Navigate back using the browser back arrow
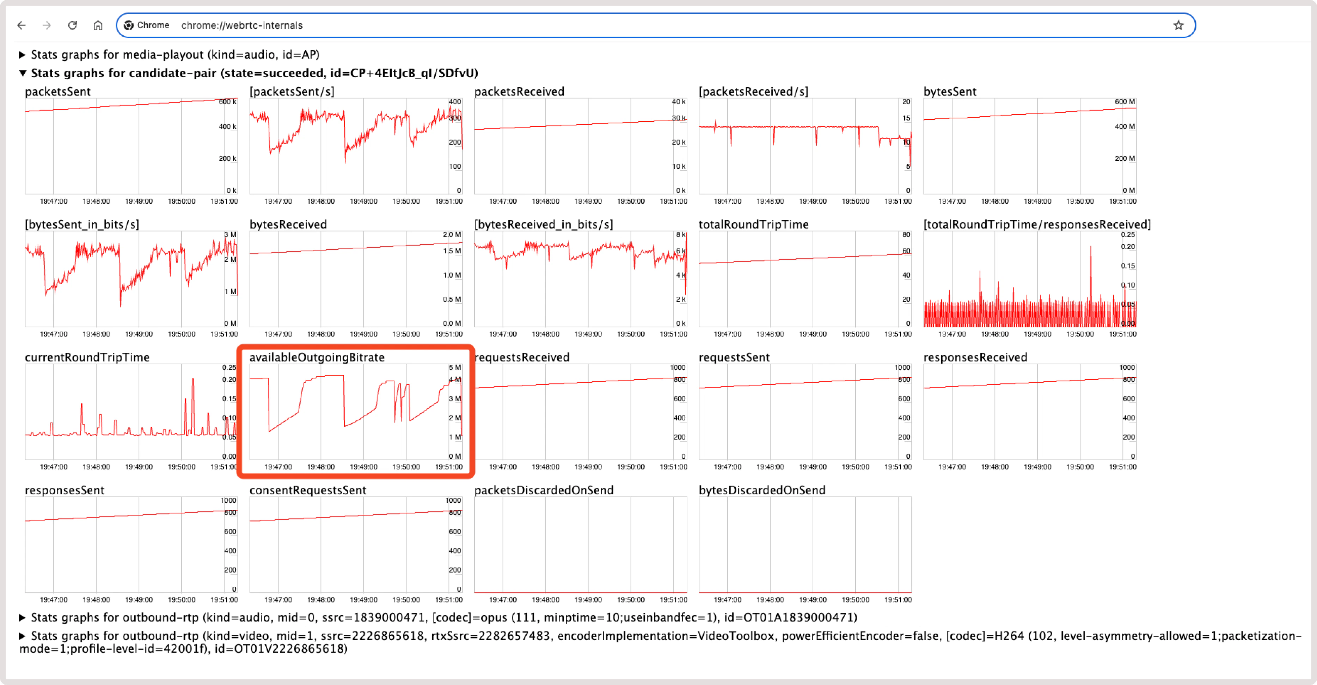This screenshot has width=1317, height=685. 22,25
